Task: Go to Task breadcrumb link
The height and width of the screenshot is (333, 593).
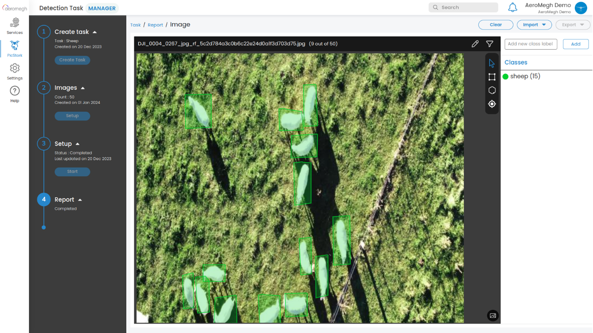Action: pyautogui.click(x=136, y=25)
